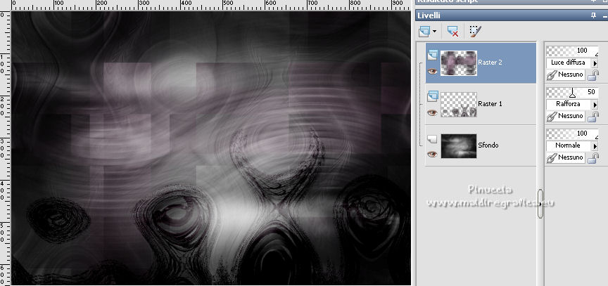Delete the selected layer with the red X icon
Image resolution: width=608 pixels, height=286 pixels.
[452, 32]
